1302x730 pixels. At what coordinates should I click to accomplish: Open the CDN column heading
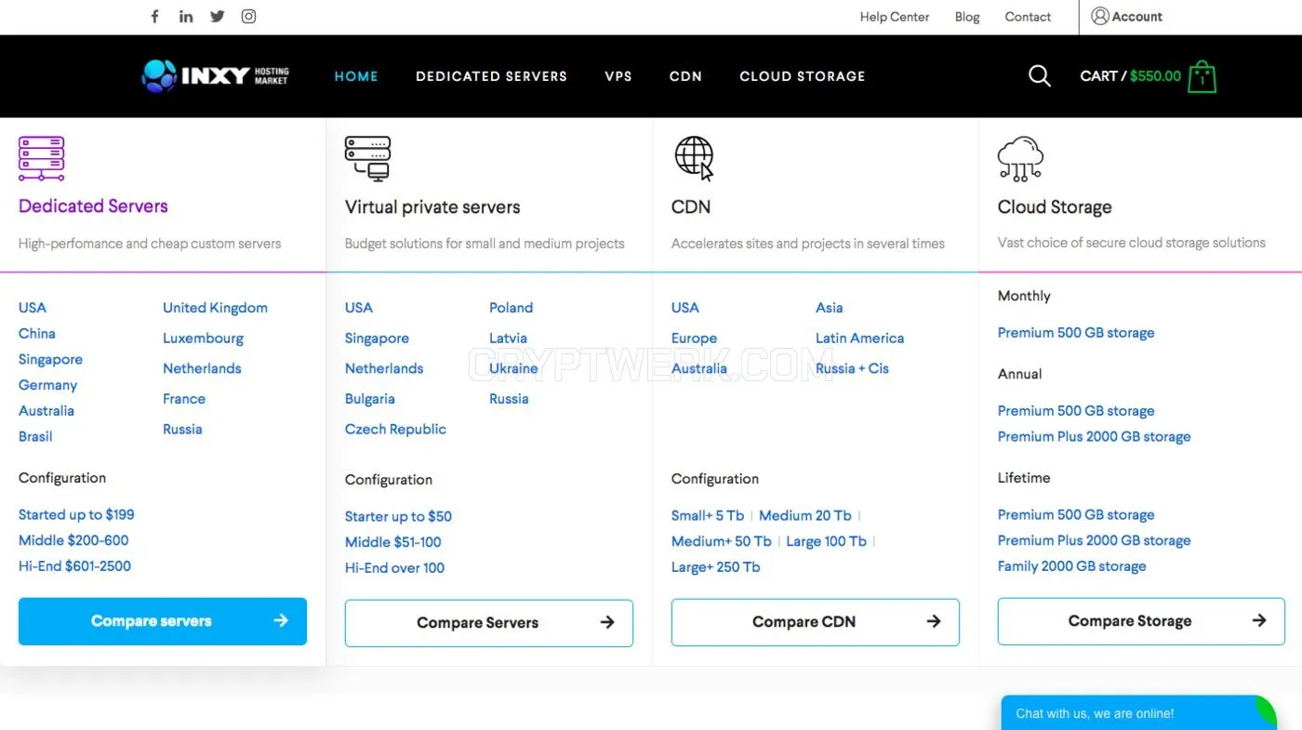[x=691, y=207]
